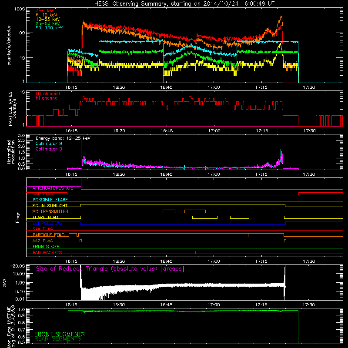Select the green 25-50 keV legend label
Image resolution: width=348 pixels, height=348 pixels.
coord(48,23)
